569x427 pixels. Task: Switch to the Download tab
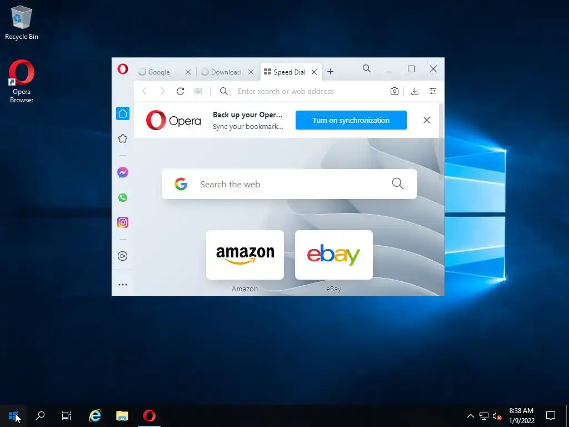coord(226,72)
